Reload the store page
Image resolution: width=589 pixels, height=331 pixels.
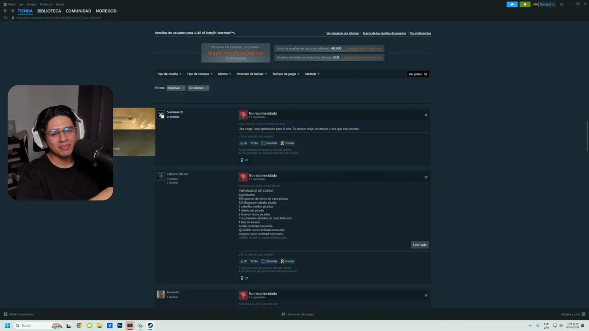click(6, 17)
